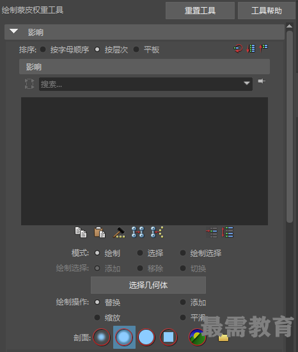Screen dimensions: 298x352
Task: Choose Scale (缩放) paint operation
Action: 97,317
